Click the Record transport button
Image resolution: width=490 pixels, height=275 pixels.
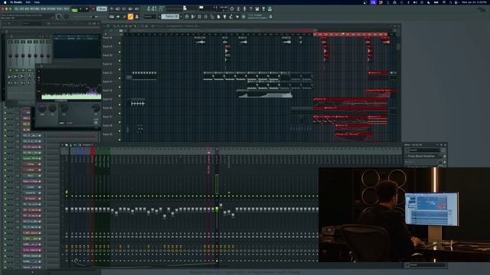point(93,9)
